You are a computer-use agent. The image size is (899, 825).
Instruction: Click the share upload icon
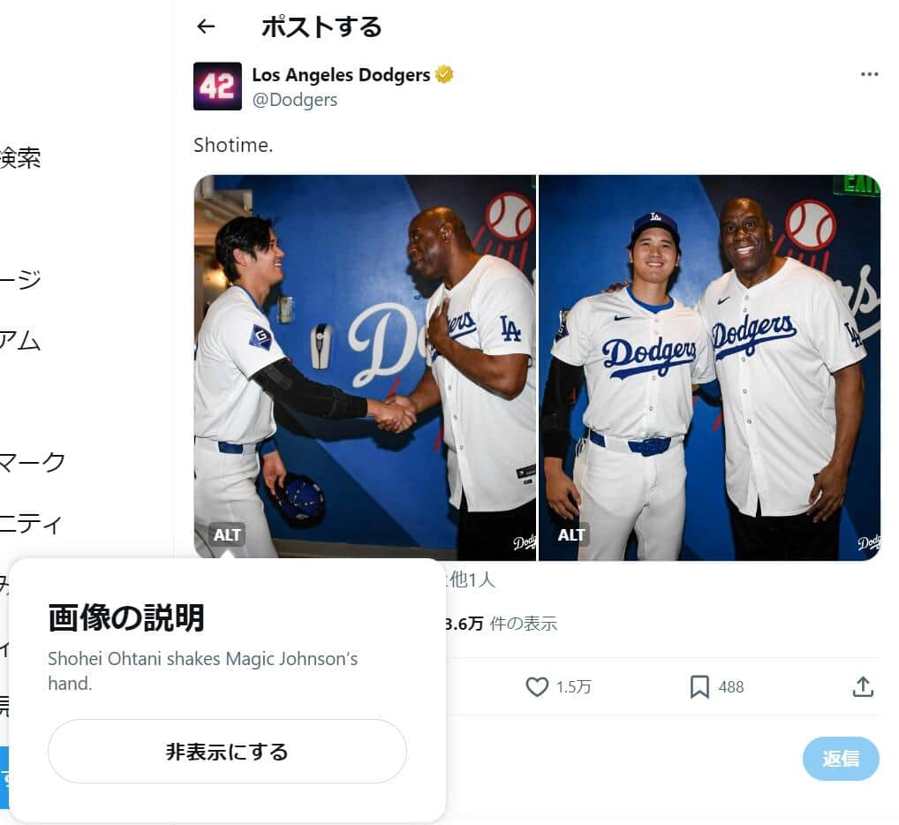click(x=863, y=686)
